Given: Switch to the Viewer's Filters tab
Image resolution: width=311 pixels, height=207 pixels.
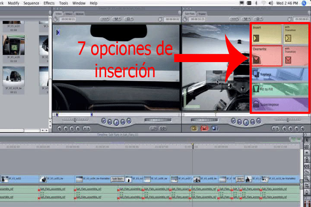Looking at the screenshot, I should coord(69,14).
